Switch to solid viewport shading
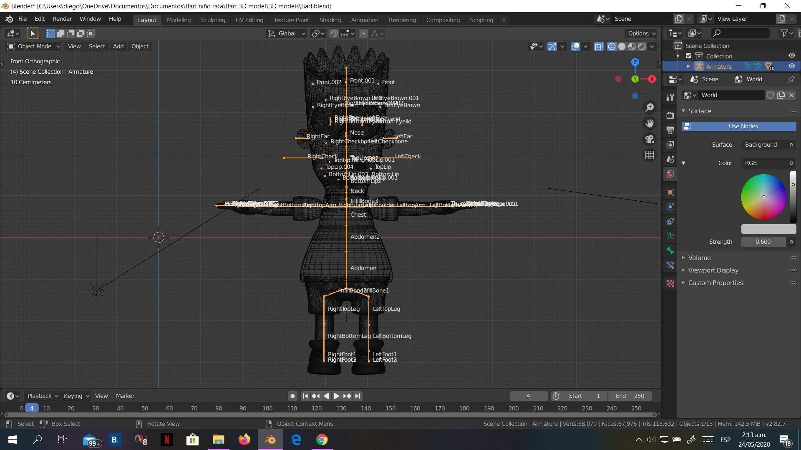 [622, 46]
